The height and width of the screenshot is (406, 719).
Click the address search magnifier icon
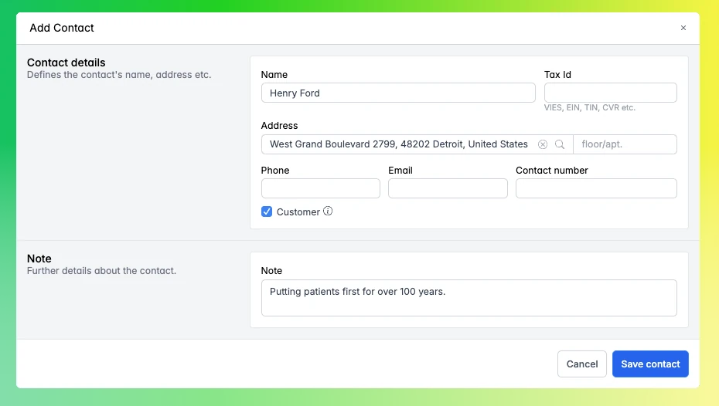click(560, 144)
